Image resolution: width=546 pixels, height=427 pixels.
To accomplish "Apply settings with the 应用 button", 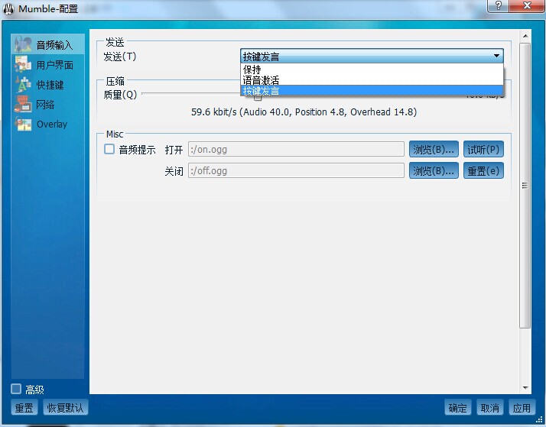I will coord(522,407).
